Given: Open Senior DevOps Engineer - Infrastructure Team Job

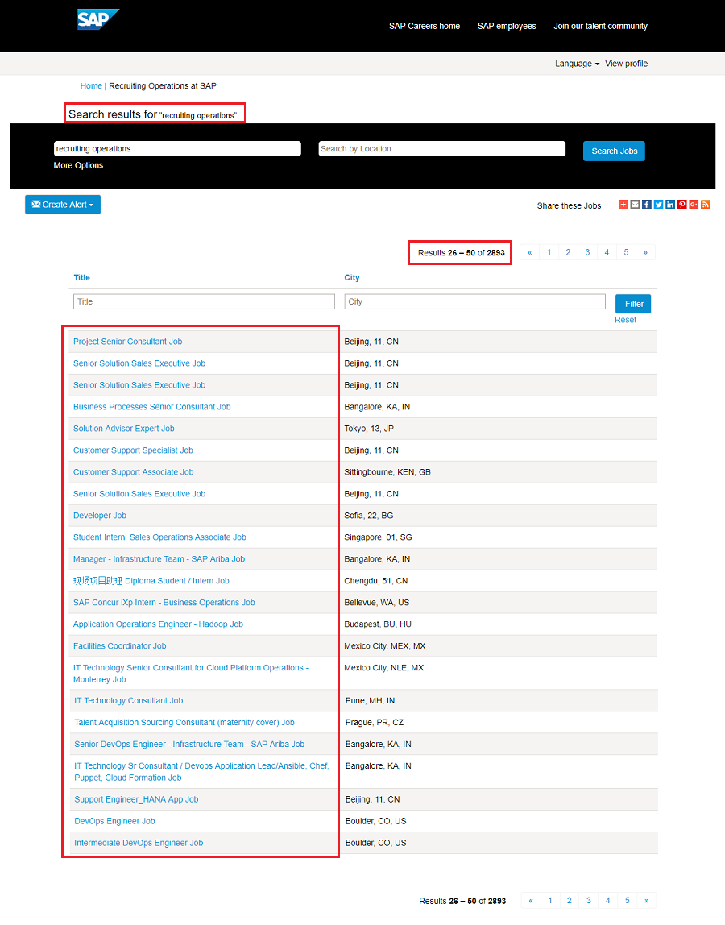Looking at the screenshot, I should 189,745.
